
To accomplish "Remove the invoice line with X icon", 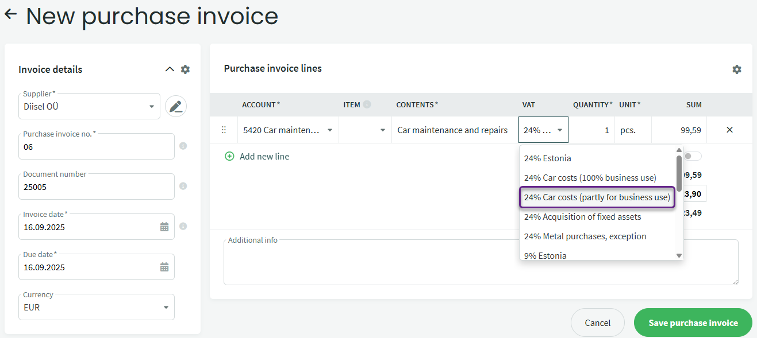I will (x=729, y=130).
